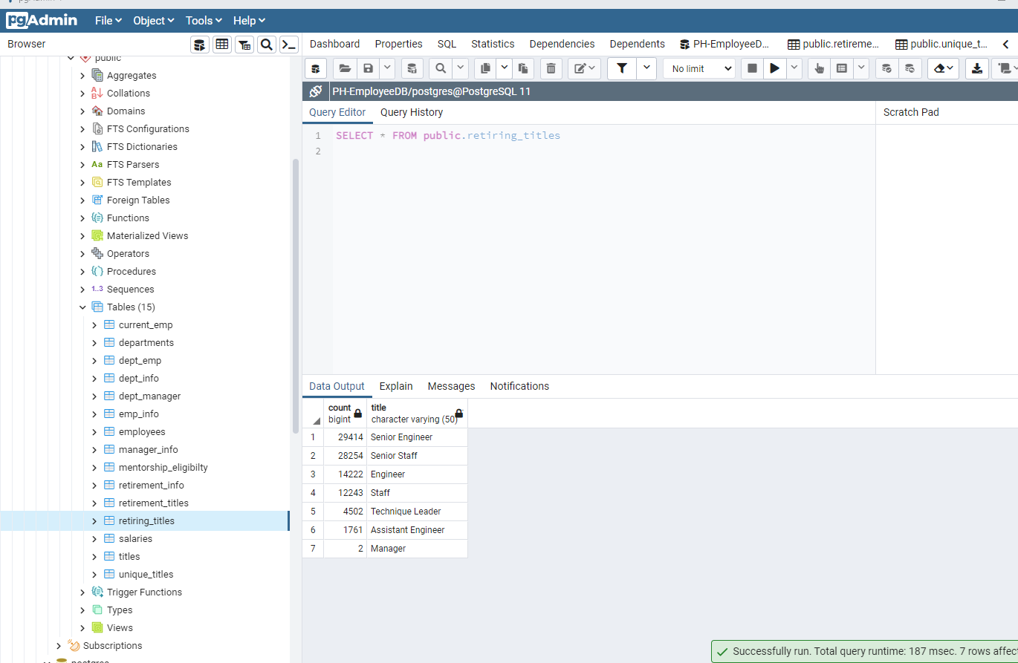1018x663 pixels.
Task: Expand the salaries table in the tree
Action: (94, 538)
